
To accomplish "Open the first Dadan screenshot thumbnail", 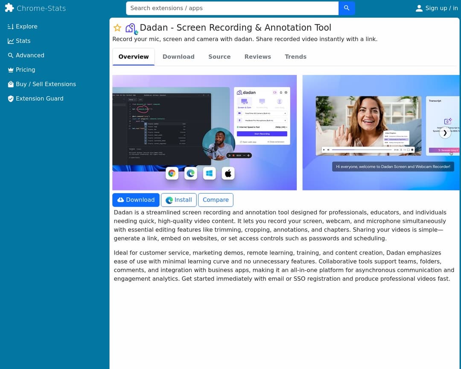I will [x=204, y=132].
